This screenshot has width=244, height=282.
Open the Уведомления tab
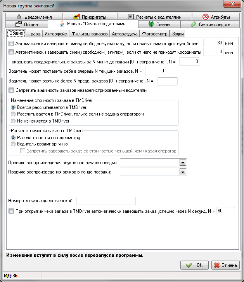[x=34, y=17]
